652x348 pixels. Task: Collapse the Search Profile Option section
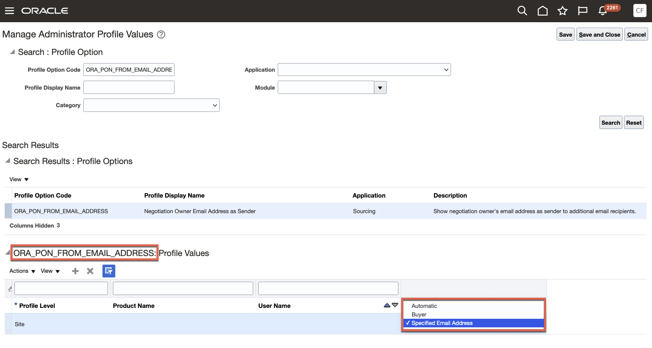coord(12,52)
